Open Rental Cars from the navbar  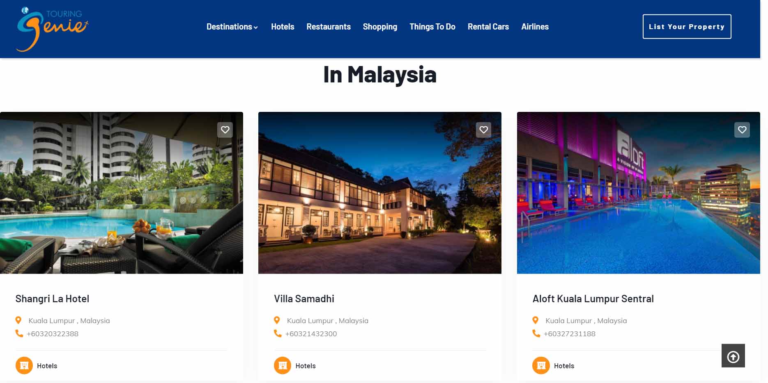488,27
